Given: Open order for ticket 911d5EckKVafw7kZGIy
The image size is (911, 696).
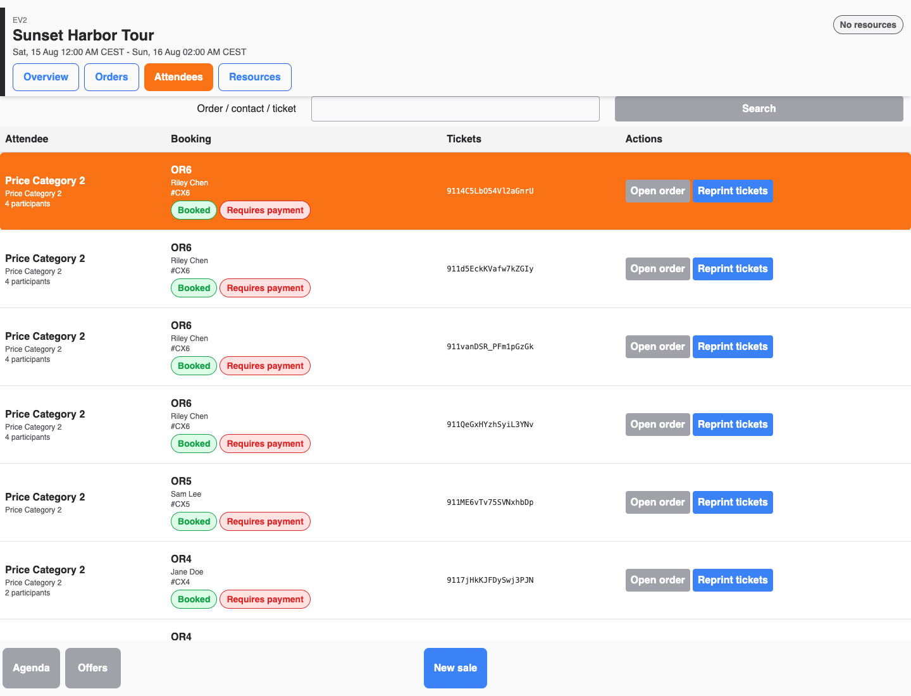Looking at the screenshot, I should click(657, 269).
